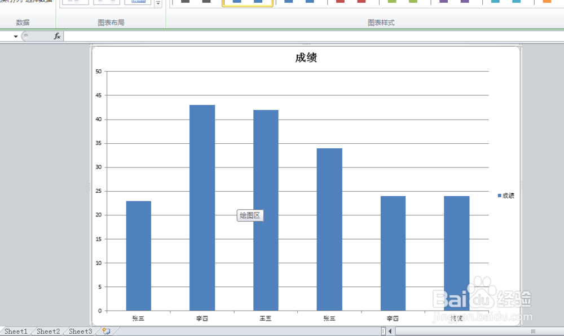Click 切换行/列 to swap chart rows and columns
This screenshot has height=336, width=564.
[x=10, y=2]
